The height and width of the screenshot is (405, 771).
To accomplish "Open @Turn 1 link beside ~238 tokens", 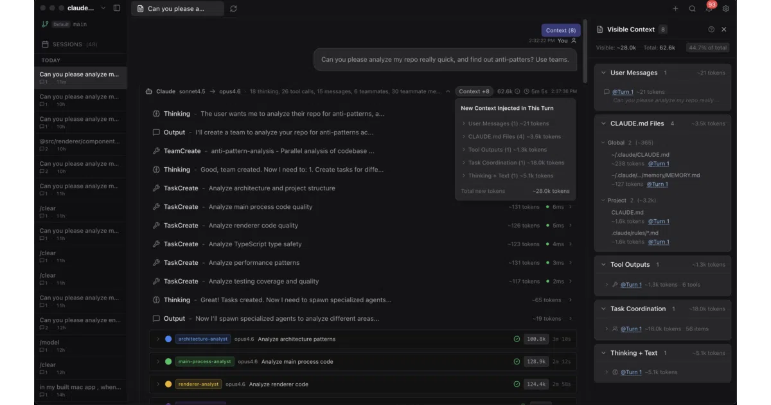I will point(659,164).
